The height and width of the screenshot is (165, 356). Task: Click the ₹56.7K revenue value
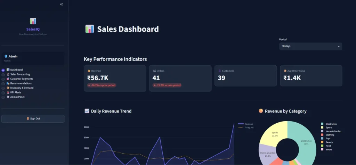tap(98, 78)
